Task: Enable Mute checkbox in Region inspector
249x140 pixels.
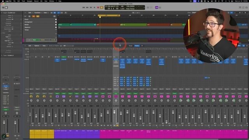Action: pos(12,16)
